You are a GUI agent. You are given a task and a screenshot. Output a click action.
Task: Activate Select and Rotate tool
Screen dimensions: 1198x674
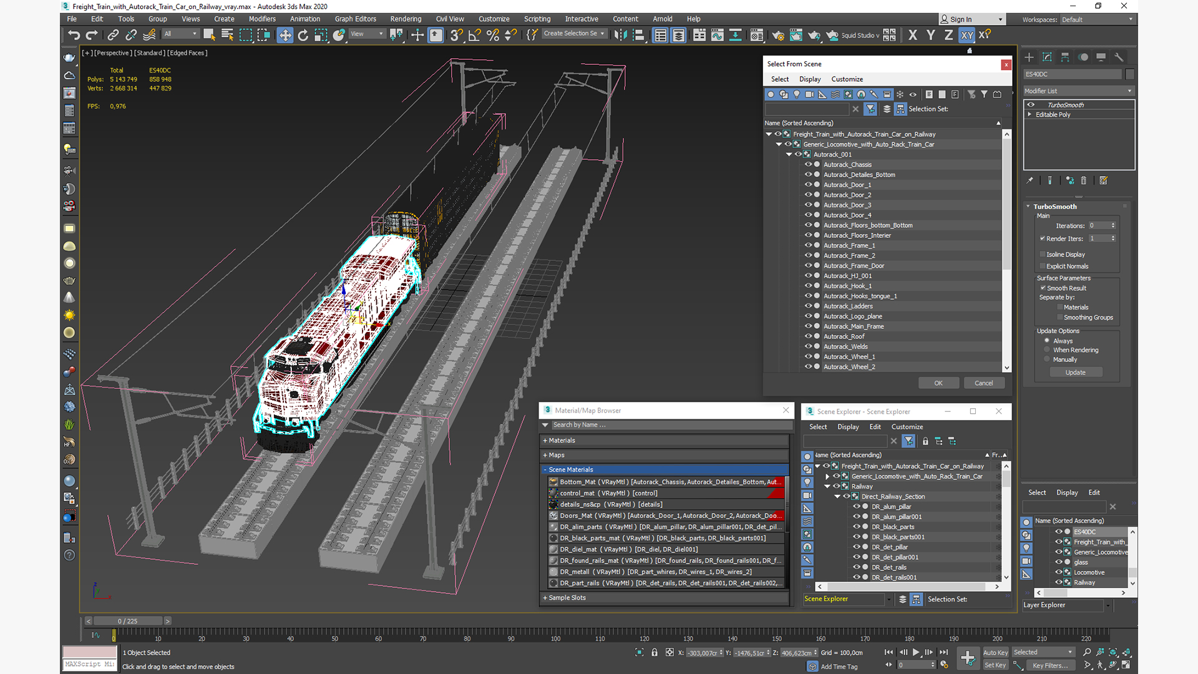click(x=303, y=35)
